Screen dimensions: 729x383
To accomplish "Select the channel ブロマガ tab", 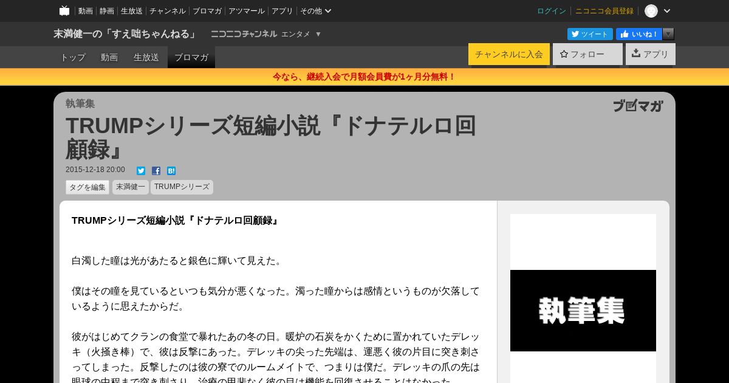I will 191,57.
